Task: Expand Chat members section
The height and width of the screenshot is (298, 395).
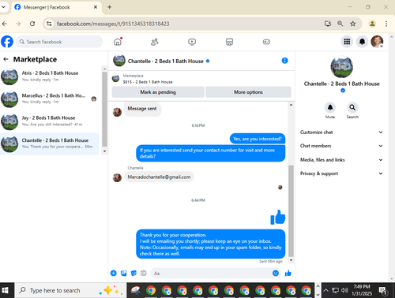Action: (x=341, y=146)
